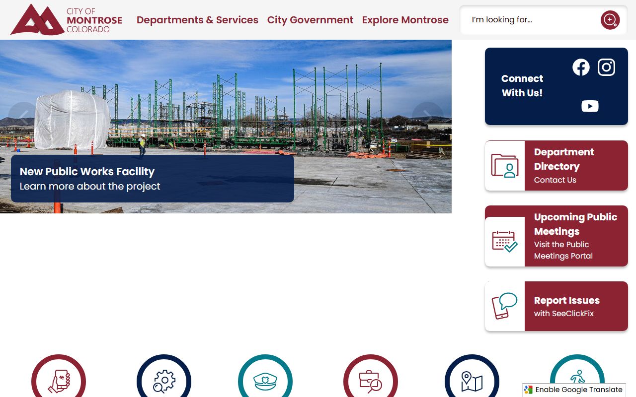This screenshot has height=397, width=636.
Task: Open the Explore Montrose menu
Action: coord(405,20)
